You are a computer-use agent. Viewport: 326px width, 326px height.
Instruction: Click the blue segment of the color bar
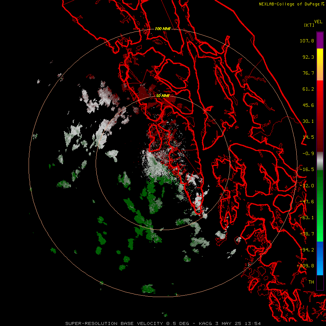(x=320, y=258)
